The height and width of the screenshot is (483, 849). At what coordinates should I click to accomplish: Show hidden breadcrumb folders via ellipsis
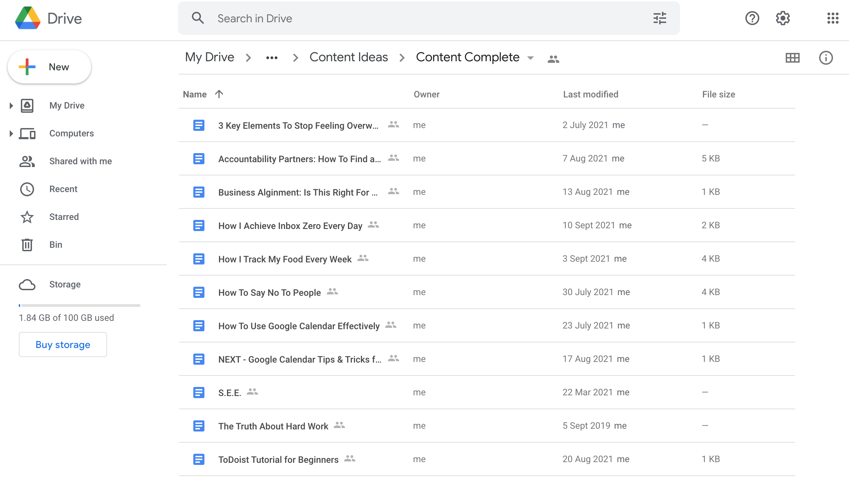click(272, 58)
